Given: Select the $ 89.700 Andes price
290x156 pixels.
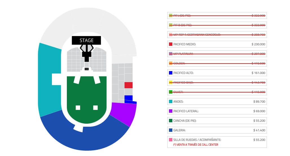Looking at the screenshot, I should tap(259, 101).
